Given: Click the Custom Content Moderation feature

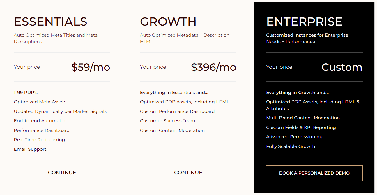Looking at the screenshot, I should [x=172, y=130].
